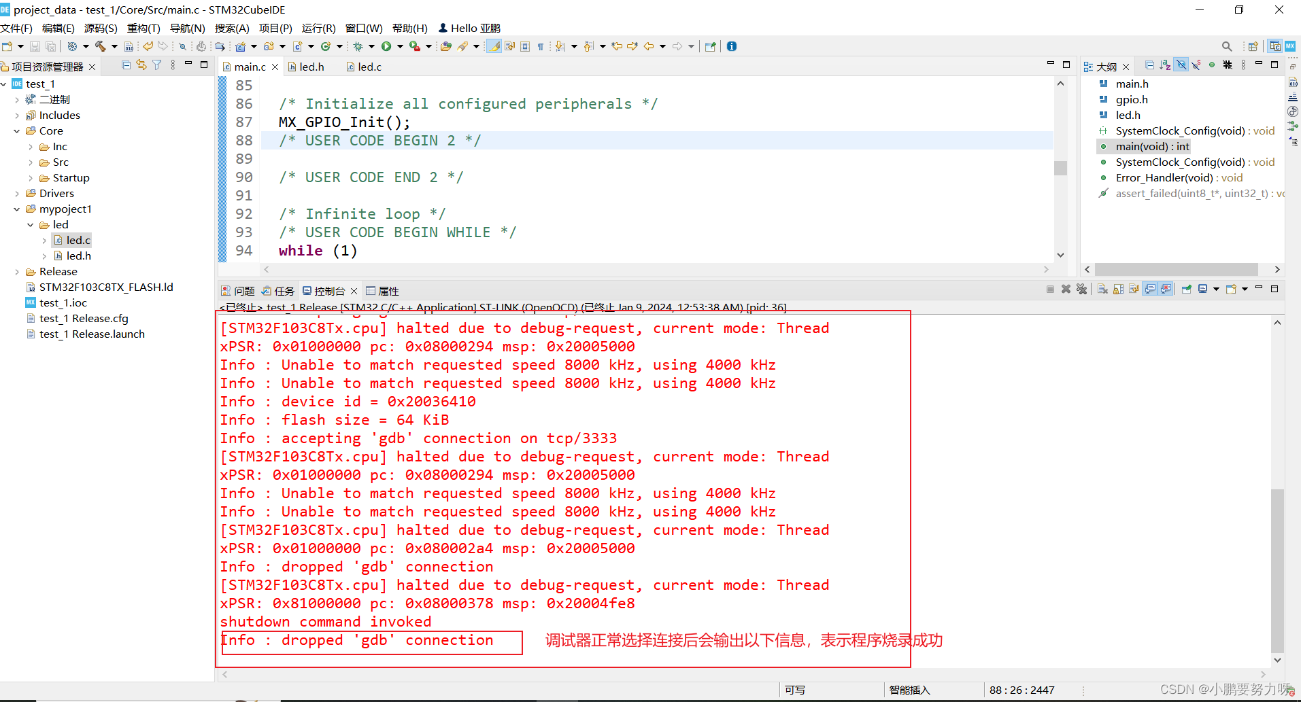Expand the Includes tree node
1301x702 pixels.
(x=17, y=116)
